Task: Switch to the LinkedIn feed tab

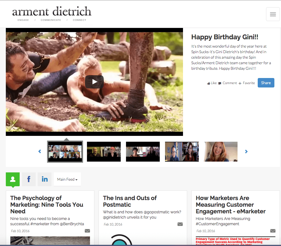Action: point(45,179)
